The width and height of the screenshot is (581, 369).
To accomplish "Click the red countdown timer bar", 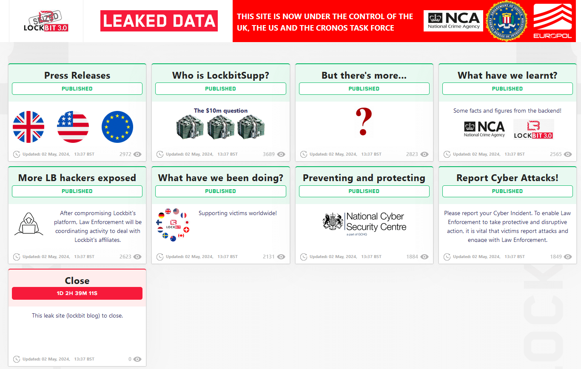I will 77,293.
